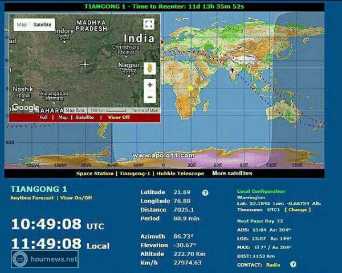Open the Hubble Telescope tracker link
Image resolution: width=342 pixels, height=273 pixels.
[180, 173]
